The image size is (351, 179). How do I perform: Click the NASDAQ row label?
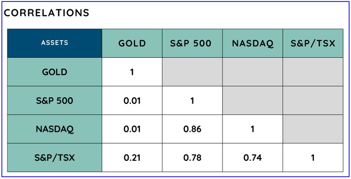tap(54, 129)
